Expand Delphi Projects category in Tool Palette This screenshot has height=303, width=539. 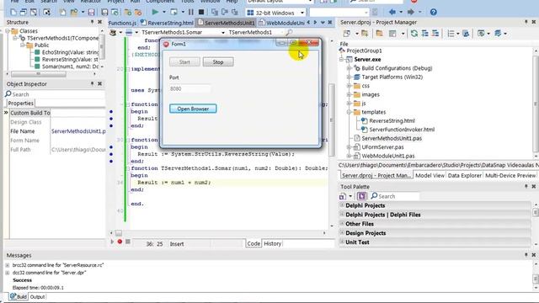point(342,205)
